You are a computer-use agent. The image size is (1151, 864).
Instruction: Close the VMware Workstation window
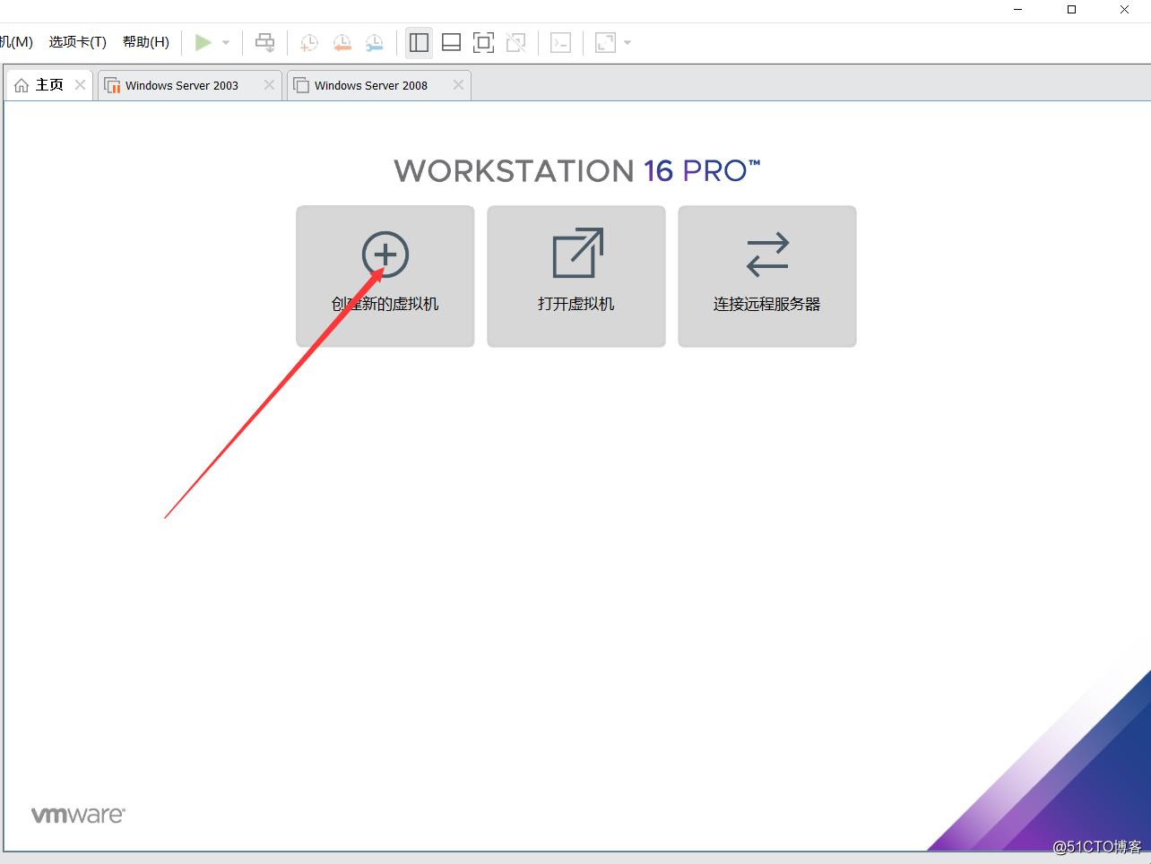(x=1124, y=9)
